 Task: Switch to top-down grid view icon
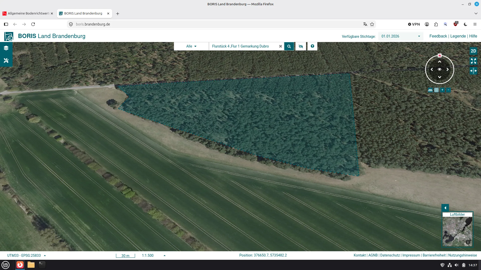point(436,90)
